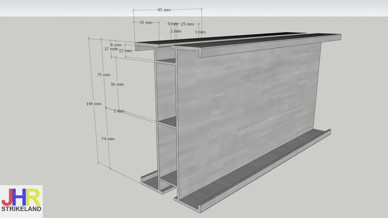Select the 17 mm dimension label
Screen dimensions: 388x218
pos(111,49)
